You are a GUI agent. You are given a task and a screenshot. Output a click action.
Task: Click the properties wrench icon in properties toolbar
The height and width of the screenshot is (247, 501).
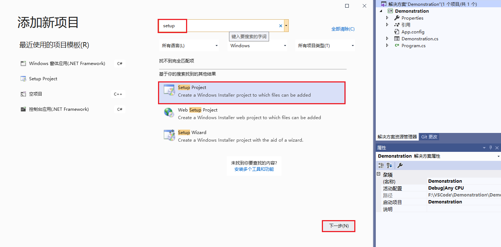[400, 165]
